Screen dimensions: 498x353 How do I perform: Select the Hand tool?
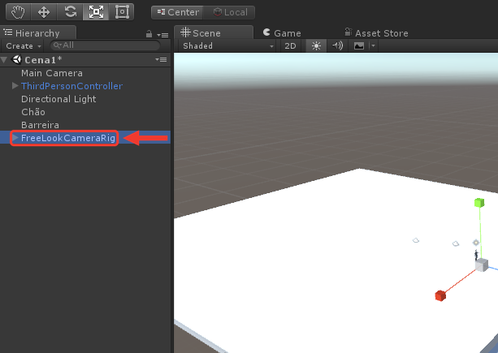(18, 12)
